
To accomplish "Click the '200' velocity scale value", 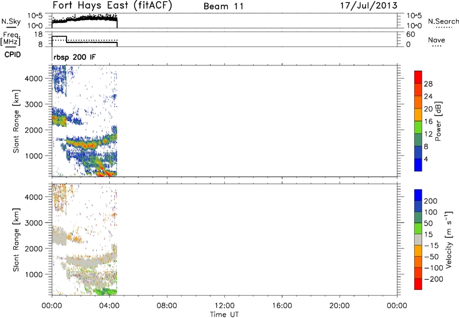I will point(430,201).
